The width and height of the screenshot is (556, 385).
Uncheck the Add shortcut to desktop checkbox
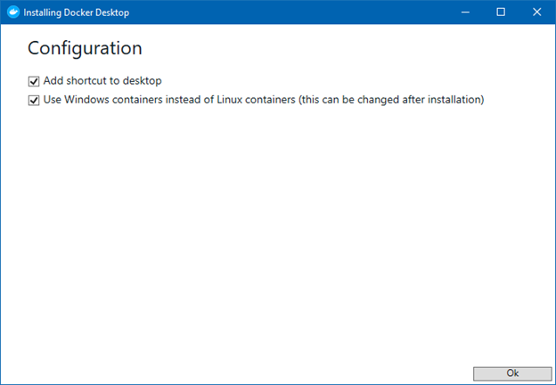coord(34,81)
